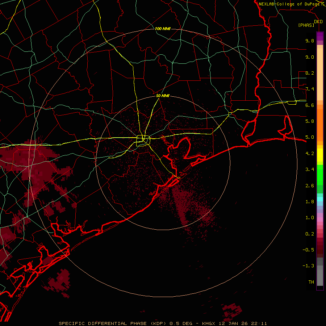Select the 9.8 value on the color scale
This screenshot has height=326, width=326.
point(310,41)
